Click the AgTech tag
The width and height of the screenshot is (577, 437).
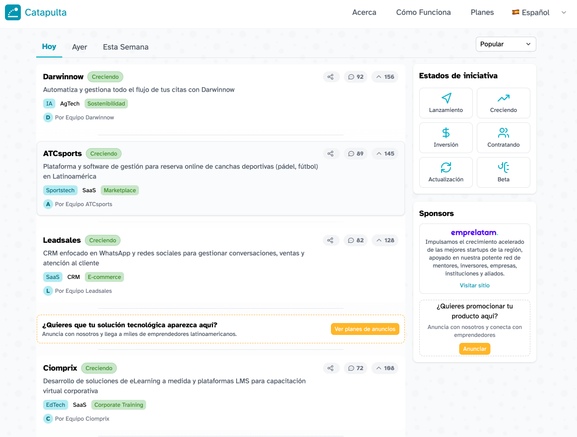tap(70, 104)
